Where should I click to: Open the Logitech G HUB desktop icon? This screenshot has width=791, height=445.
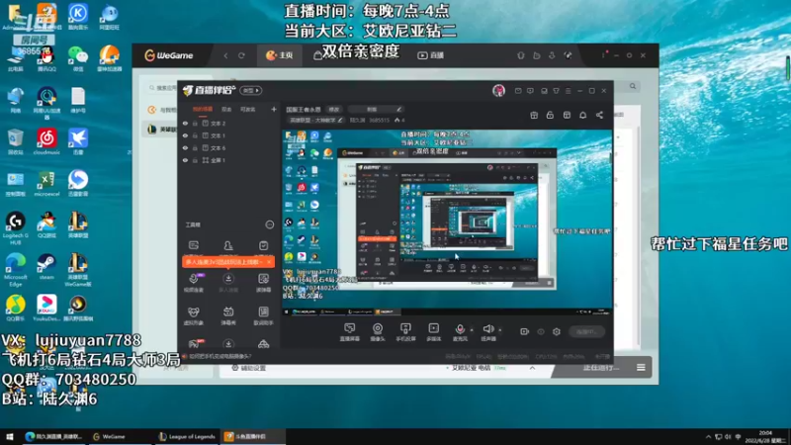click(15, 228)
